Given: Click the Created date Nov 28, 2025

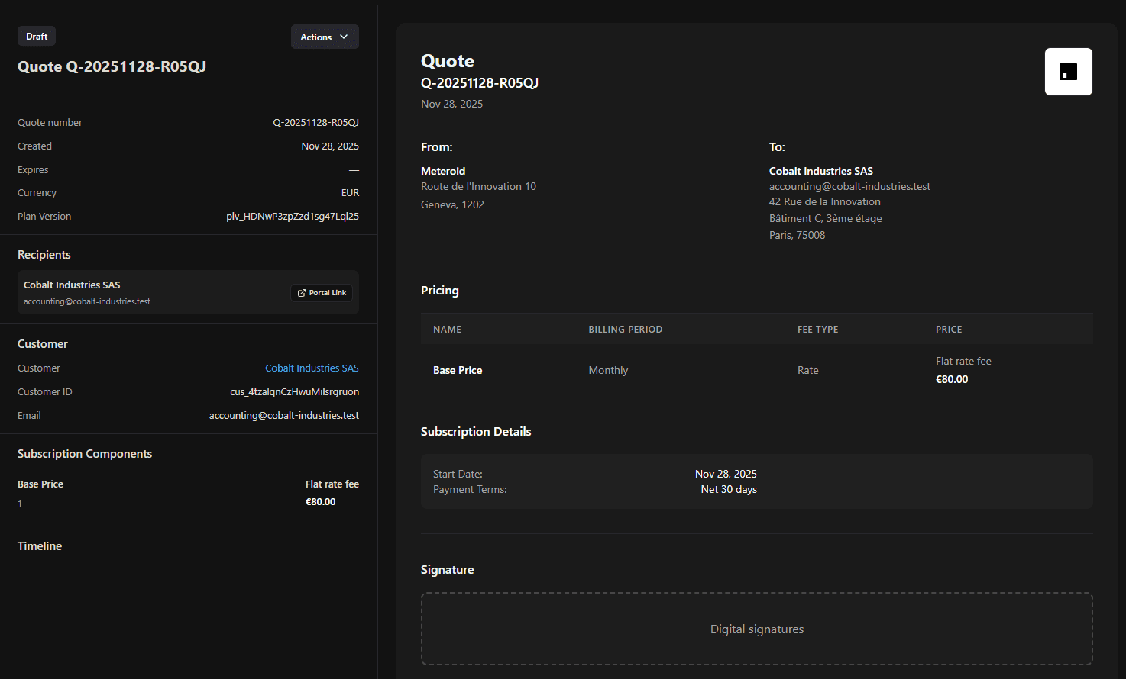Looking at the screenshot, I should pyautogui.click(x=330, y=146).
